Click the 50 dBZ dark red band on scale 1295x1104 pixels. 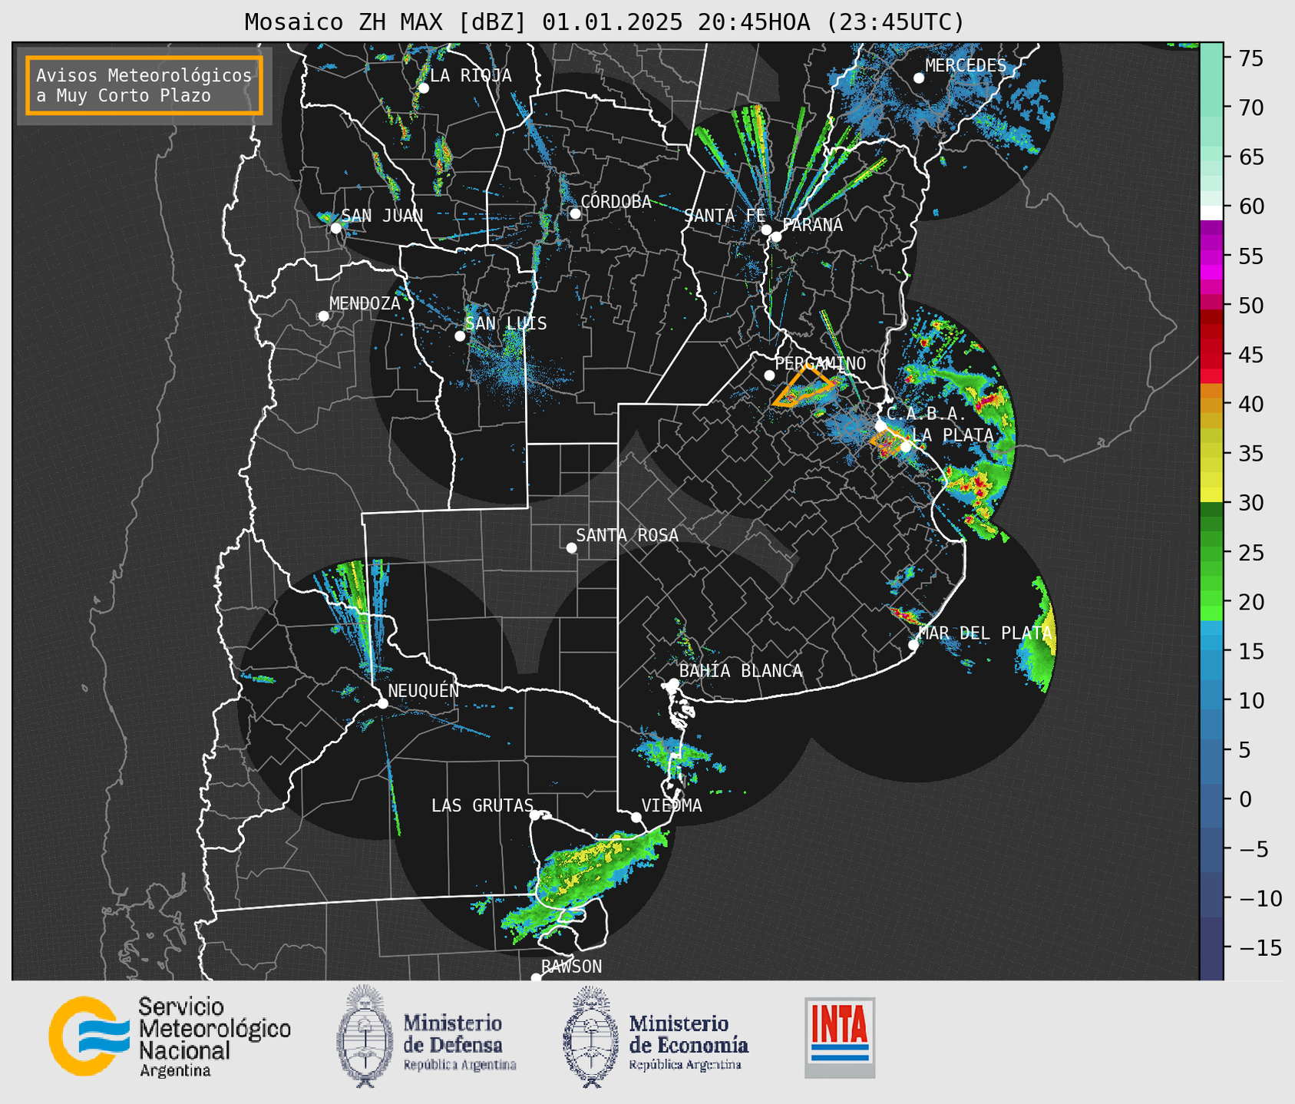coord(1211,315)
